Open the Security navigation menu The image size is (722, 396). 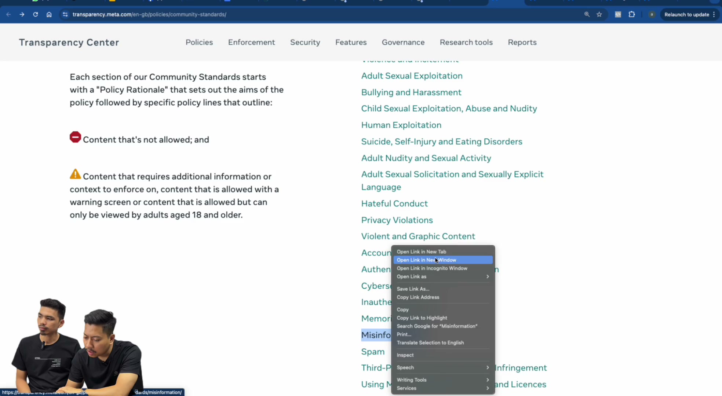305,42
